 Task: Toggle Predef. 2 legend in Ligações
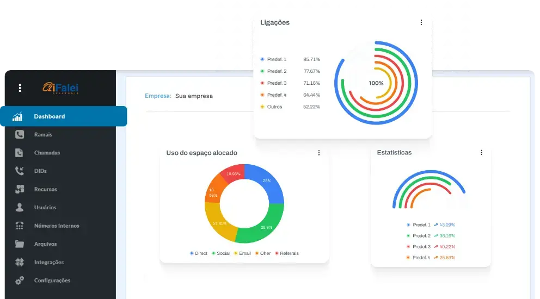pos(273,71)
